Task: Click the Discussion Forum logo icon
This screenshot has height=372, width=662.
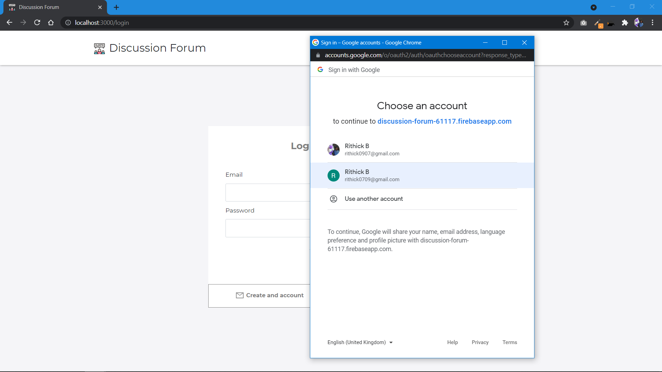Action: (x=99, y=49)
